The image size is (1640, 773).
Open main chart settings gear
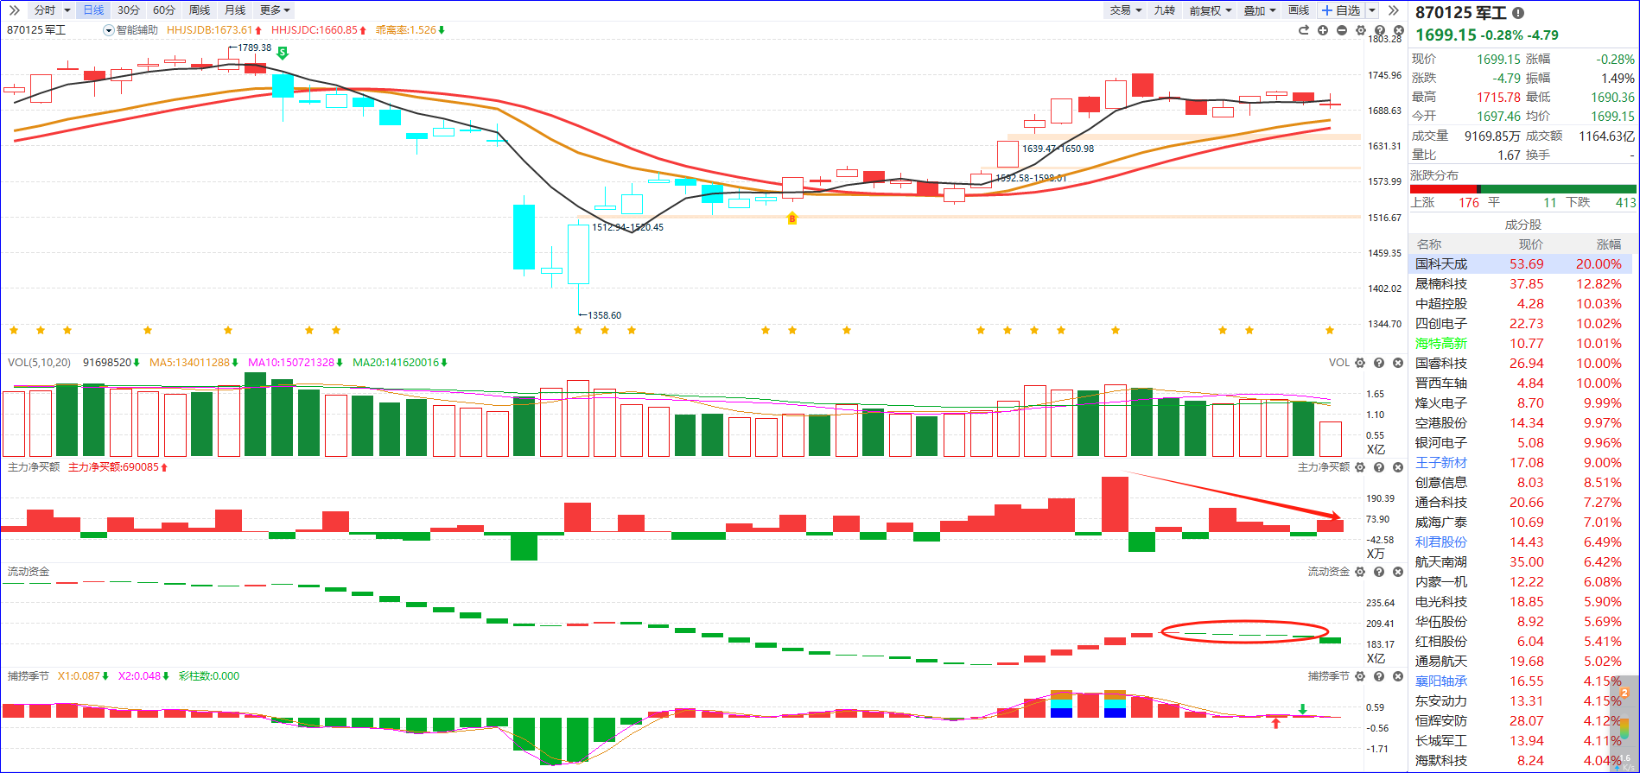[x=1361, y=30]
